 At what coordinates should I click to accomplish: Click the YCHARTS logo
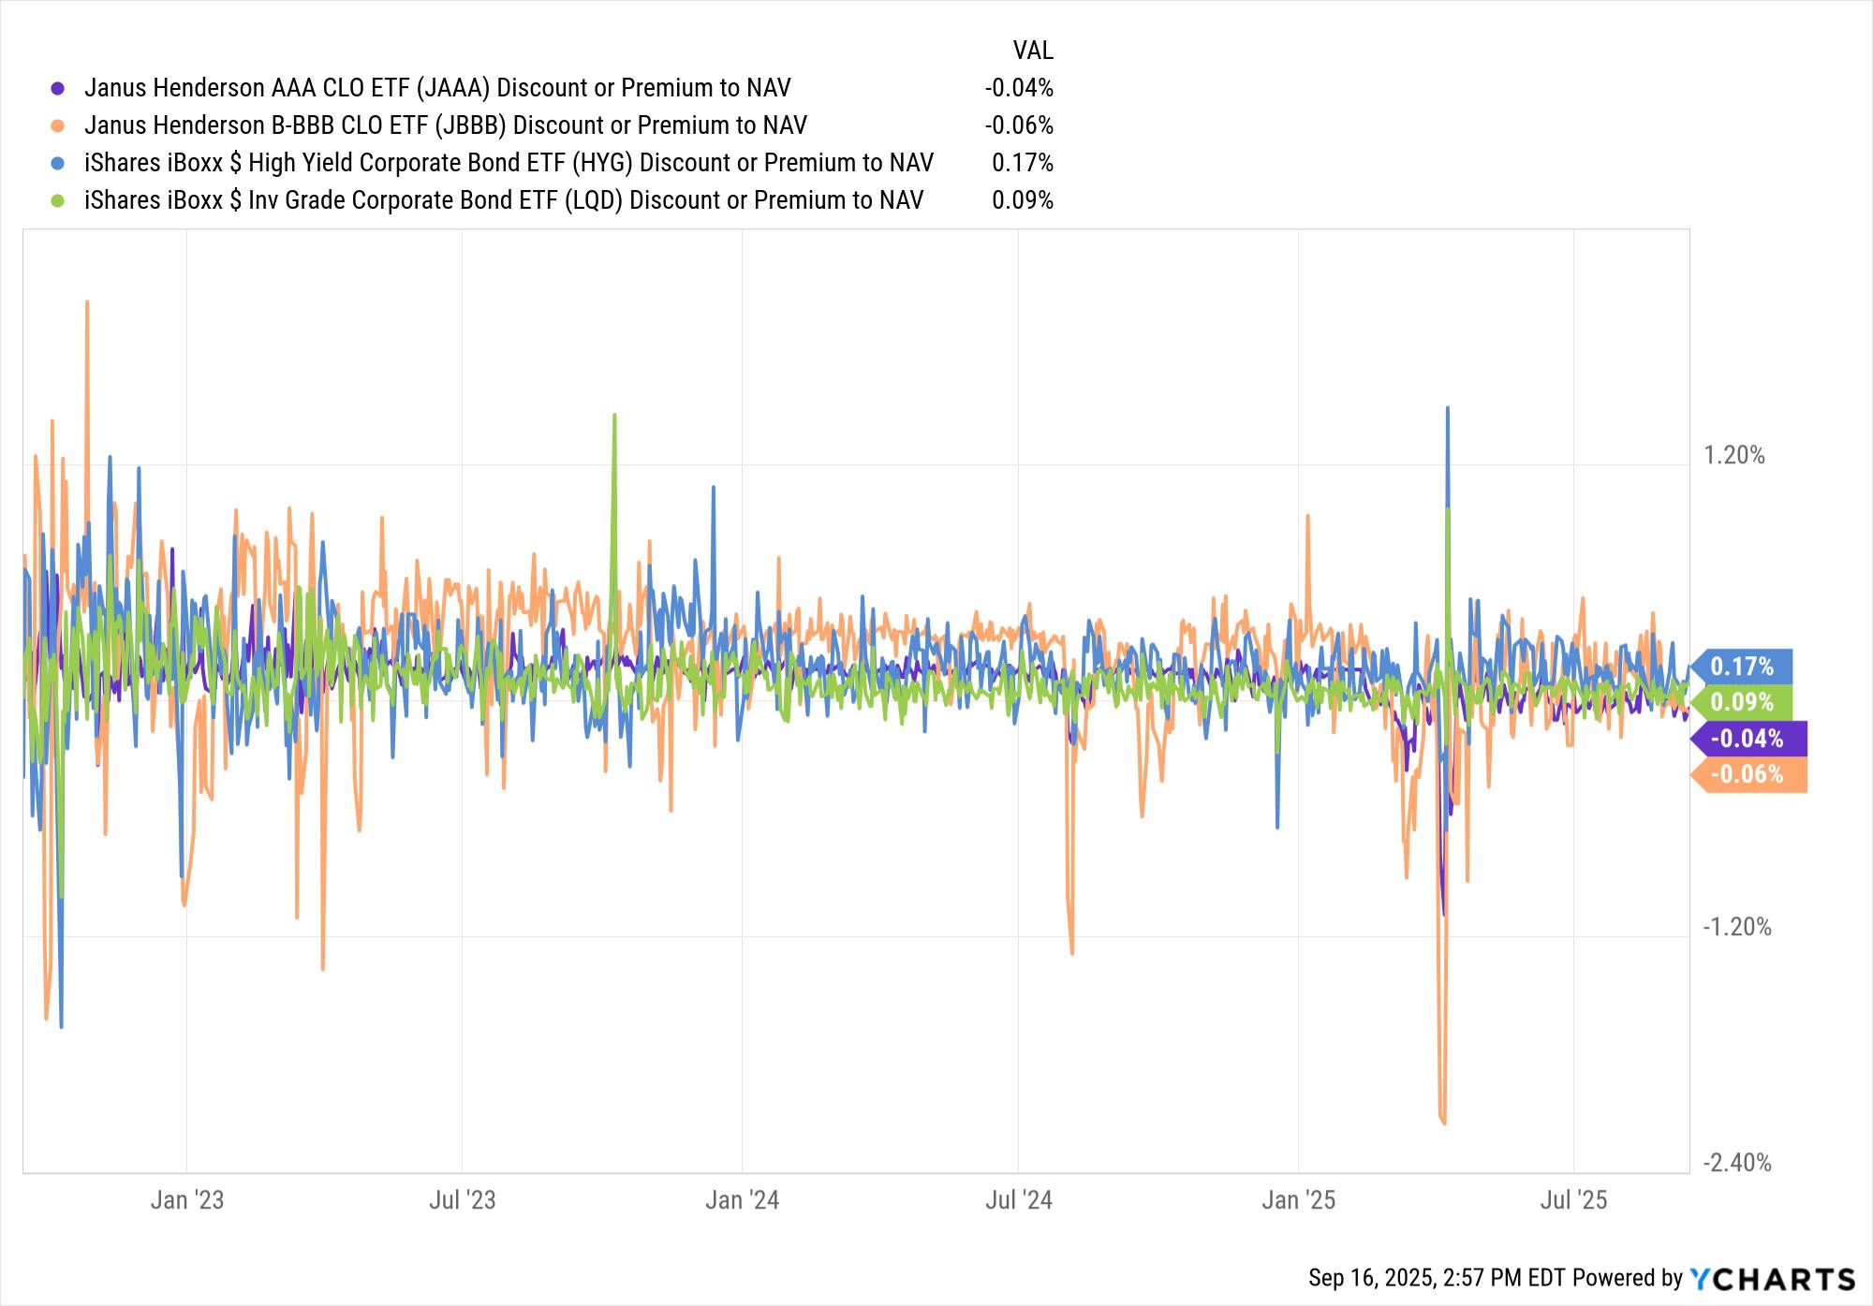click(1772, 1278)
